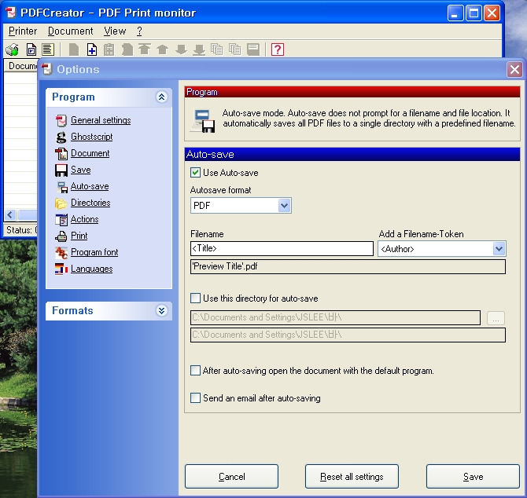Open Program font link
The image size is (527, 498).
click(94, 252)
